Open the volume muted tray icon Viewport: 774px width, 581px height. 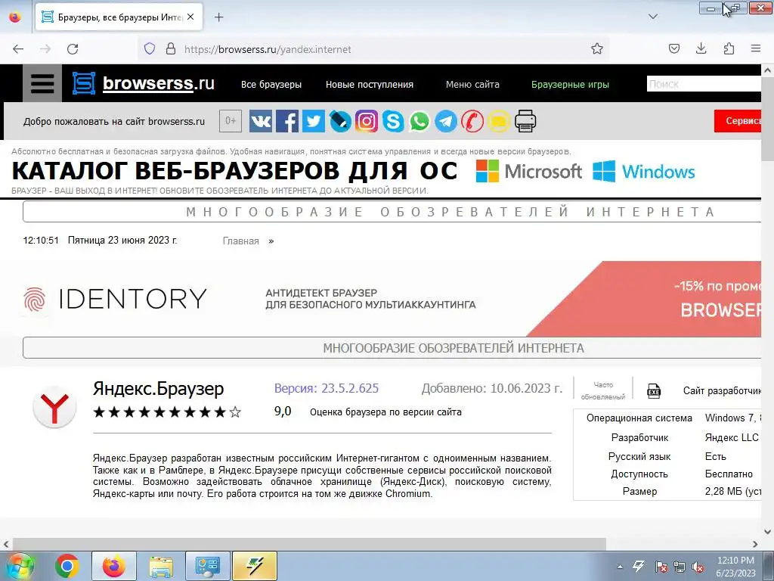pyautogui.click(x=698, y=567)
